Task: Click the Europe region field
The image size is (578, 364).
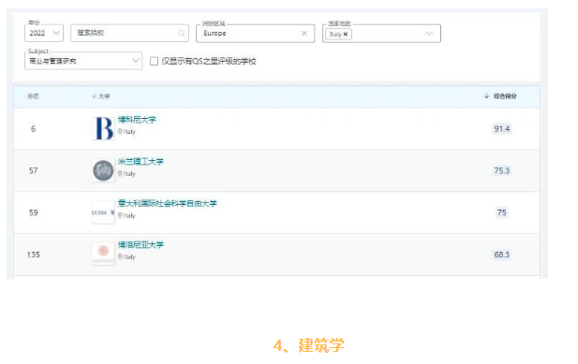Action: tap(255, 33)
